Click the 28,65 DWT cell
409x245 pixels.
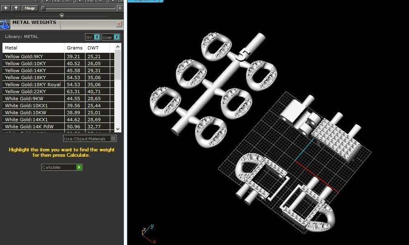[97, 99]
